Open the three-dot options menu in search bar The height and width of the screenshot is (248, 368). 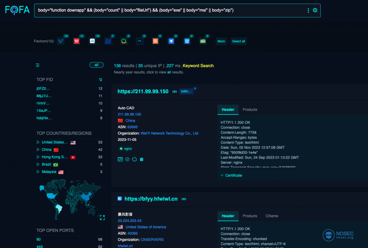[x=308, y=11]
